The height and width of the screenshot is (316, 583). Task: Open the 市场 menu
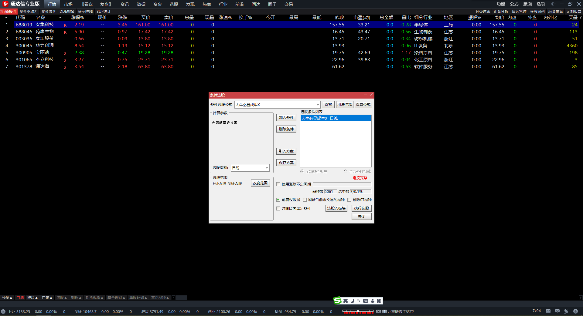[x=68, y=4]
